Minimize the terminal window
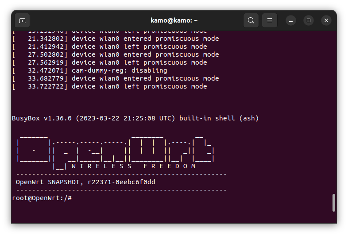The height and width of the screenshot is (236, 348). click(x=291, y=20)
